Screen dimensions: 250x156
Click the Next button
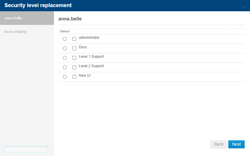coord(236,144)
